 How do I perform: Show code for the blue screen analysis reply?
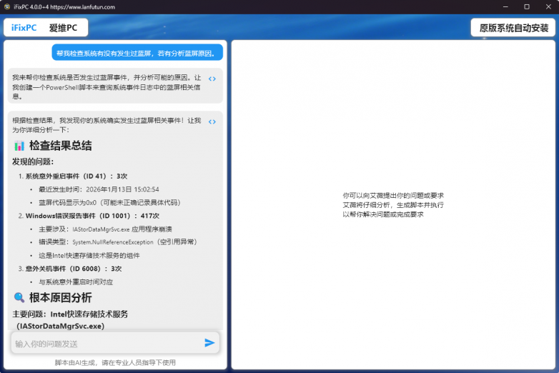click(x=212, y=121)
